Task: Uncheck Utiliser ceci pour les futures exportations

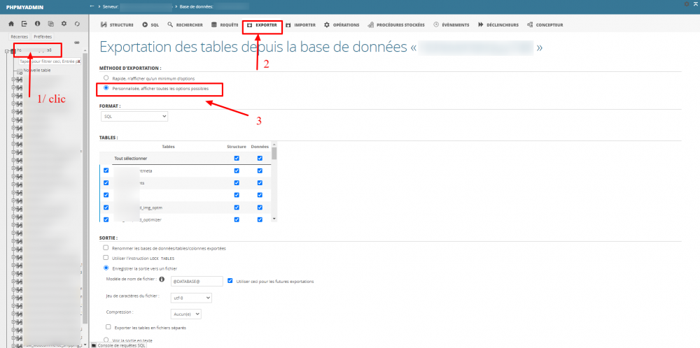Action: point(230,281)
